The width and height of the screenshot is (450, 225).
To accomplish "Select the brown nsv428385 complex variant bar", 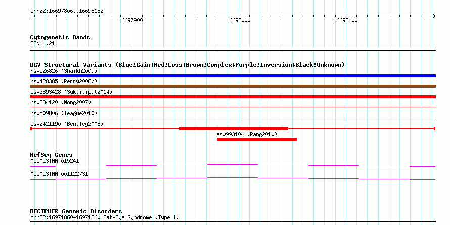I will pos(233,86).
